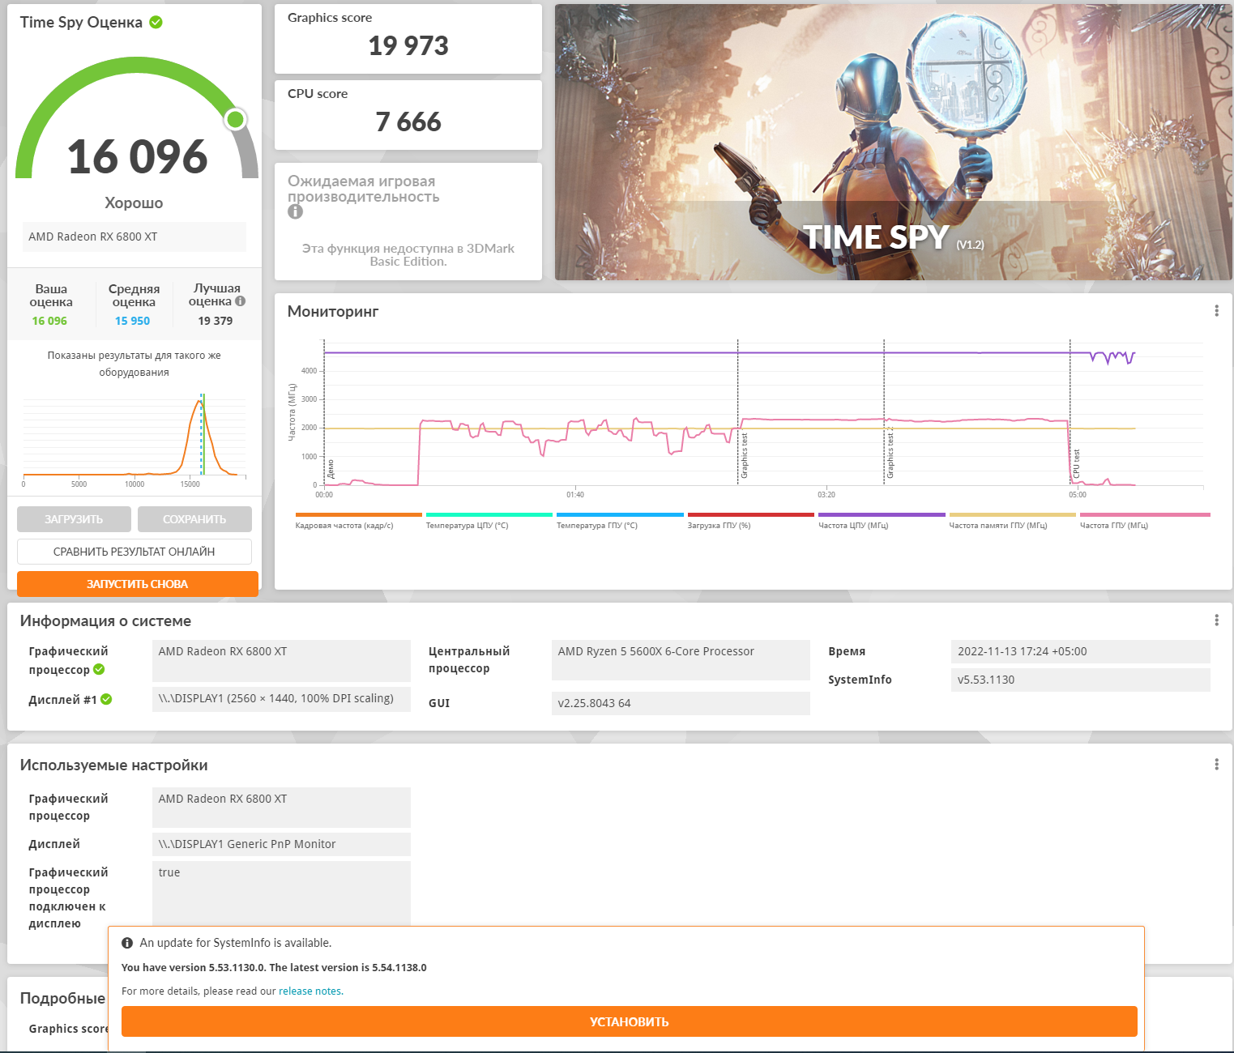Install the SystemInfo update with УСТАНОВИТЬ
This screenshot has width=1234, height=1053.
pos(630,1021)
